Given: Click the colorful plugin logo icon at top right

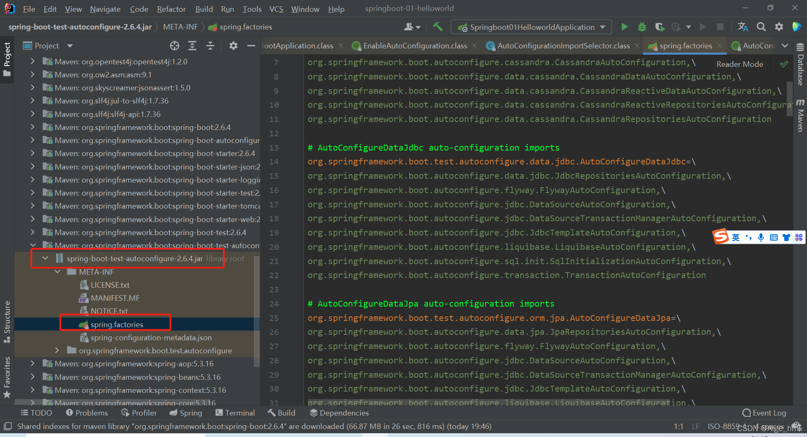Looking at the screenshot, I should (796, 27).
